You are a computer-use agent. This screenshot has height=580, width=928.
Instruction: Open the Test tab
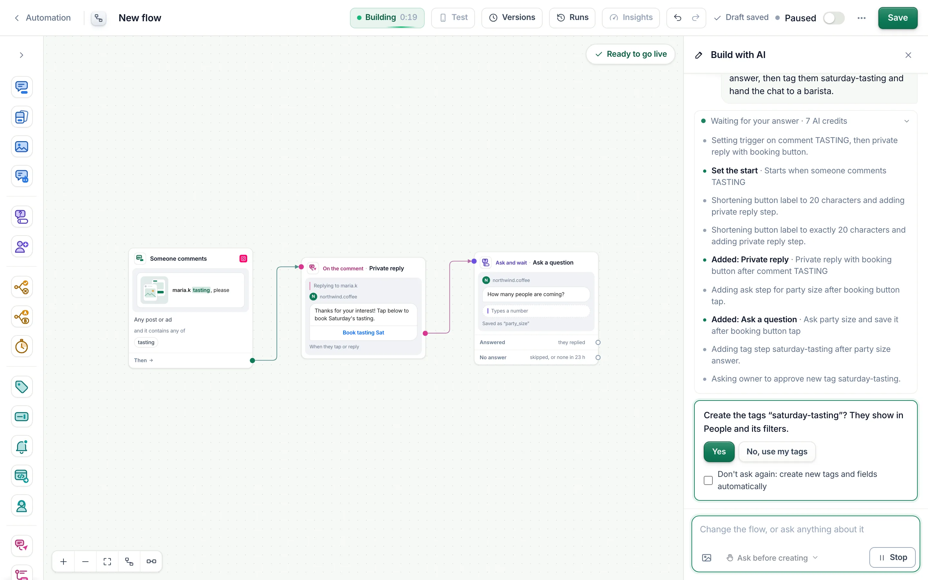coord(453,18)
